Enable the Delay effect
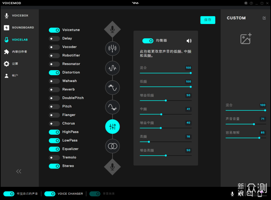This screenshot has height=200, width=271. pos(54,39)
